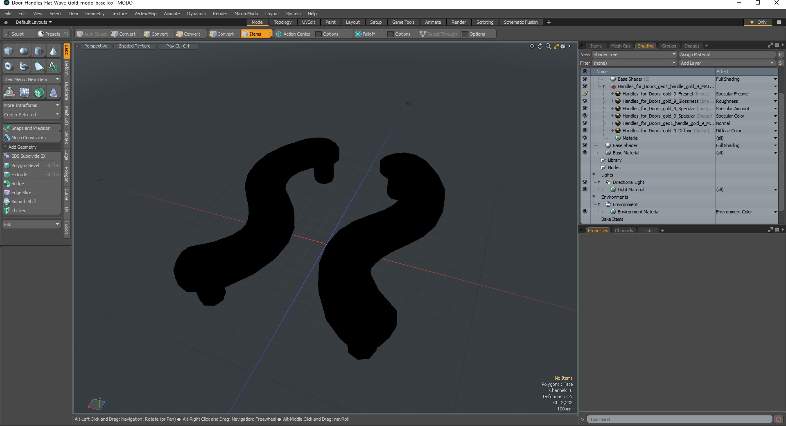Click the SDS Subdivide 2X button
The width and height of the screenshot is (786, 426).
click(x=32, y=156)
